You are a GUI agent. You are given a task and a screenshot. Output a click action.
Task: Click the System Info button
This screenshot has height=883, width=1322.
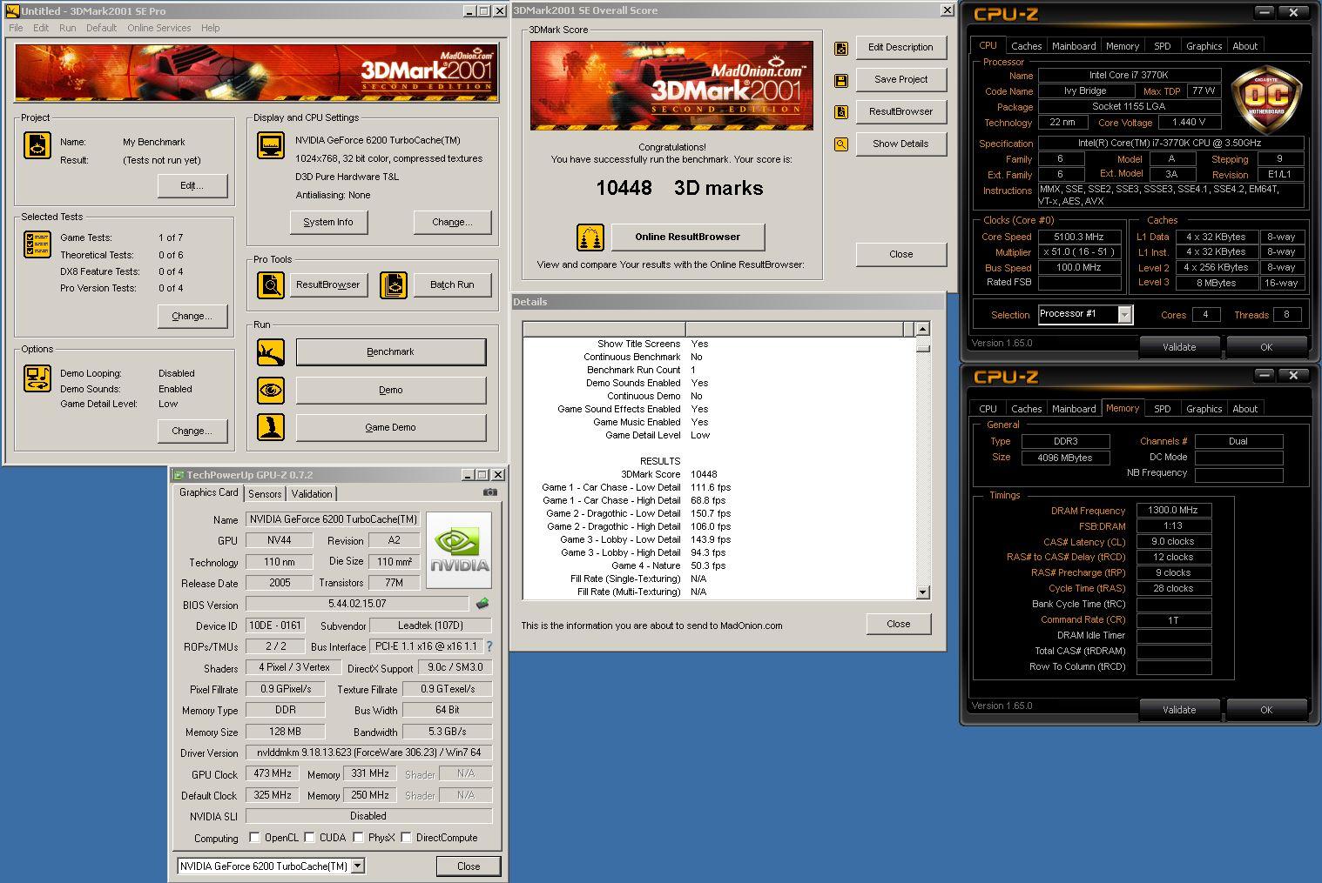[x=328, y=222]
